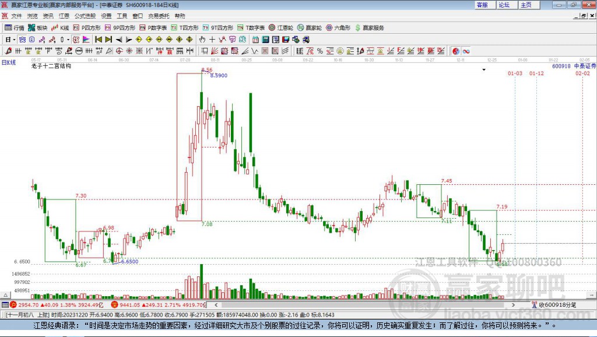This screenshot has width=597, height=337.
Task: Toggle the boxed red 权 icon
Action: [x=76, y=40]
